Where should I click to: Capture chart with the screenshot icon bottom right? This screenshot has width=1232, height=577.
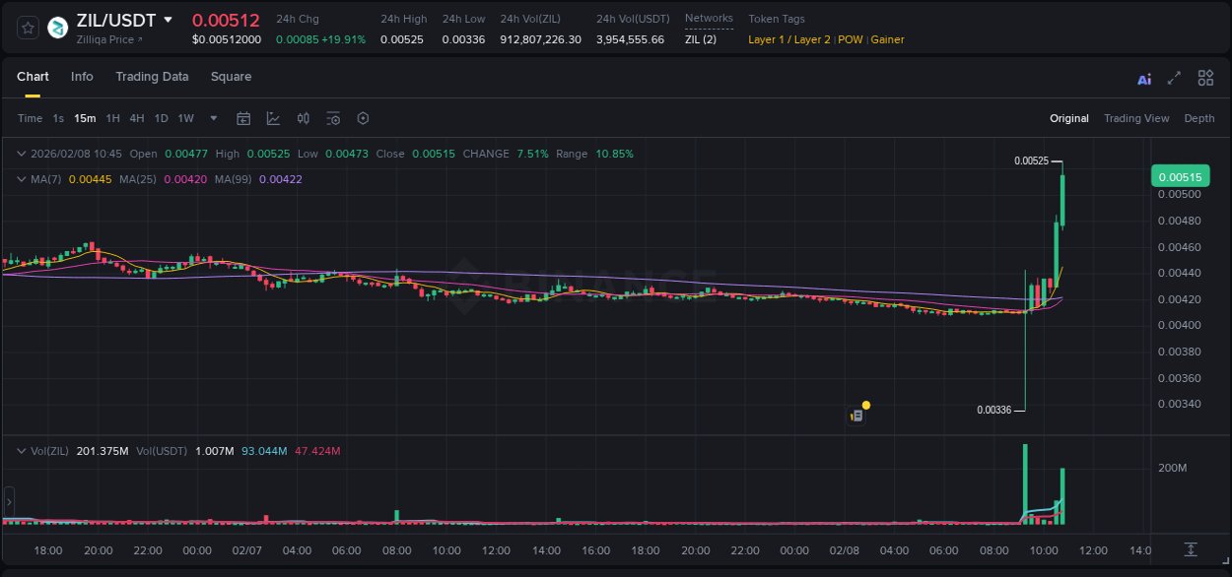(x=1189, y=549)
